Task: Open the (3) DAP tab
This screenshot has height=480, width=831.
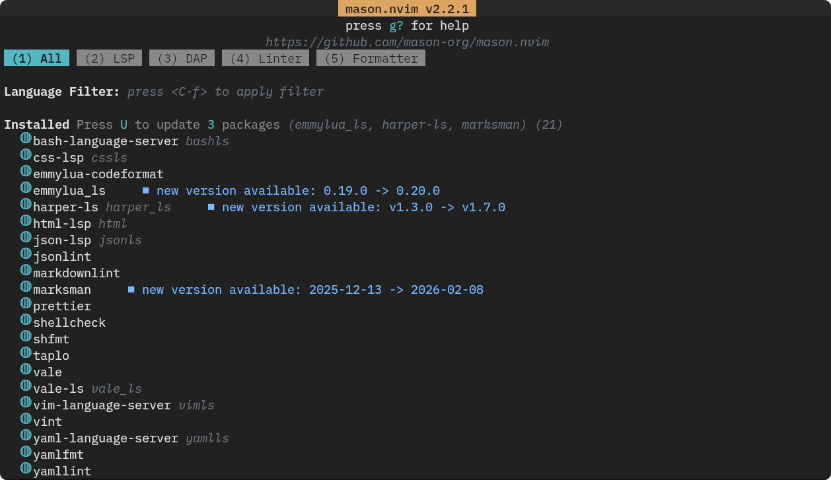Action: click(x=182, y=59)
